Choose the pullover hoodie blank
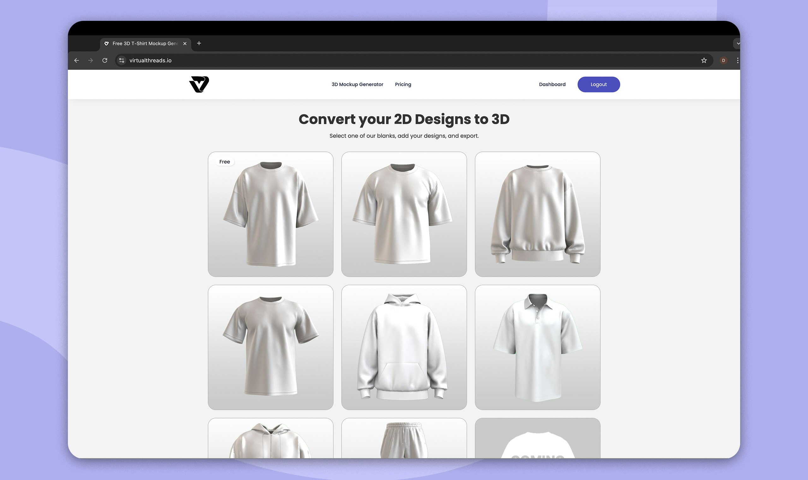808x480 pixels. click(404, 347)
